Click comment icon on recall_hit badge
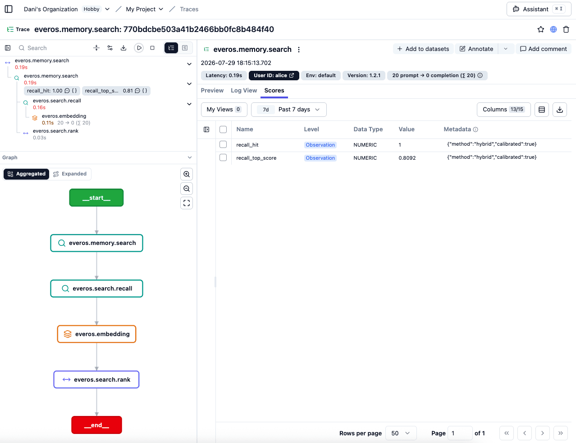 click(67, 91)
